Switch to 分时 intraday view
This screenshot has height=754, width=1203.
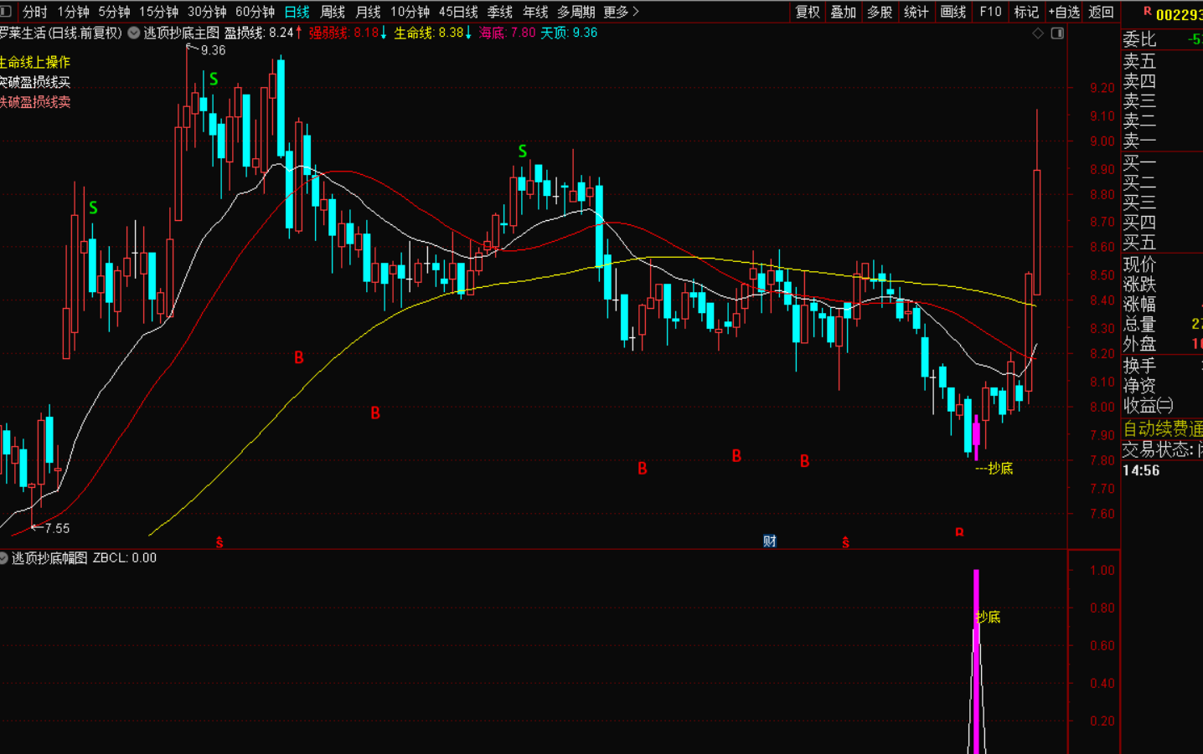(x=34, y=12)
